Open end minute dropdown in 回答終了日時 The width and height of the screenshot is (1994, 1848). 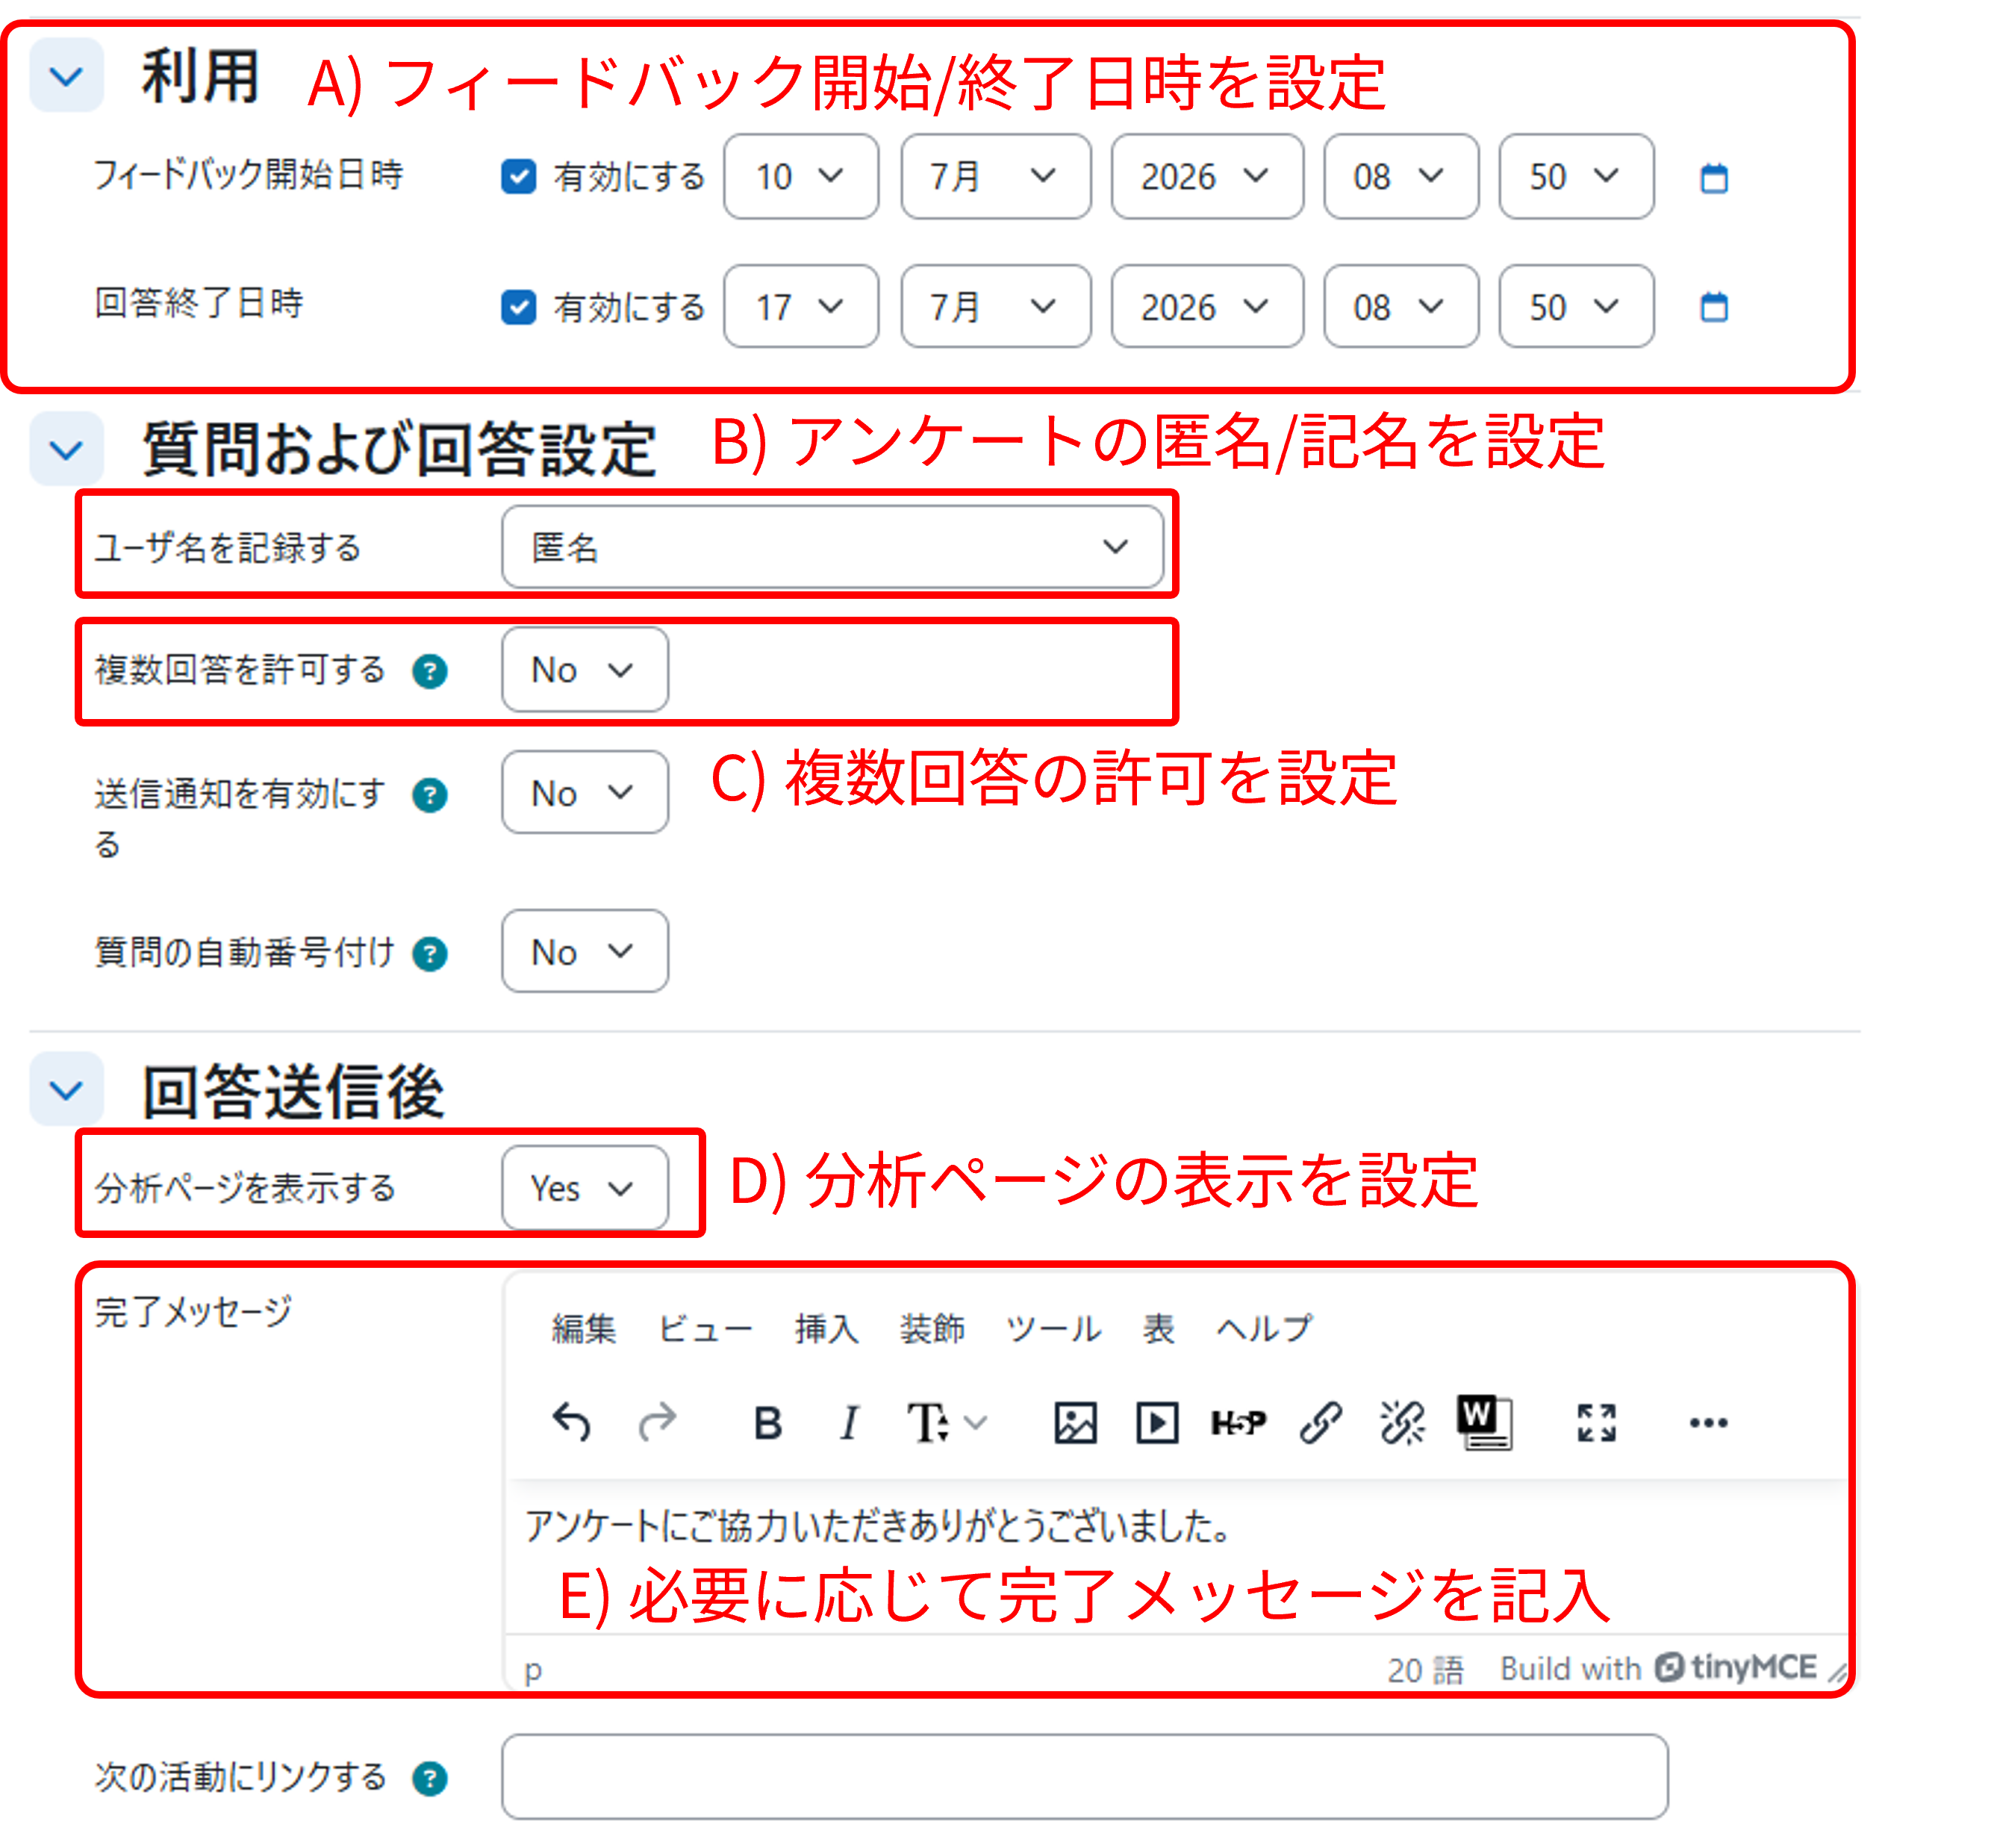(x=1576, y=306)
